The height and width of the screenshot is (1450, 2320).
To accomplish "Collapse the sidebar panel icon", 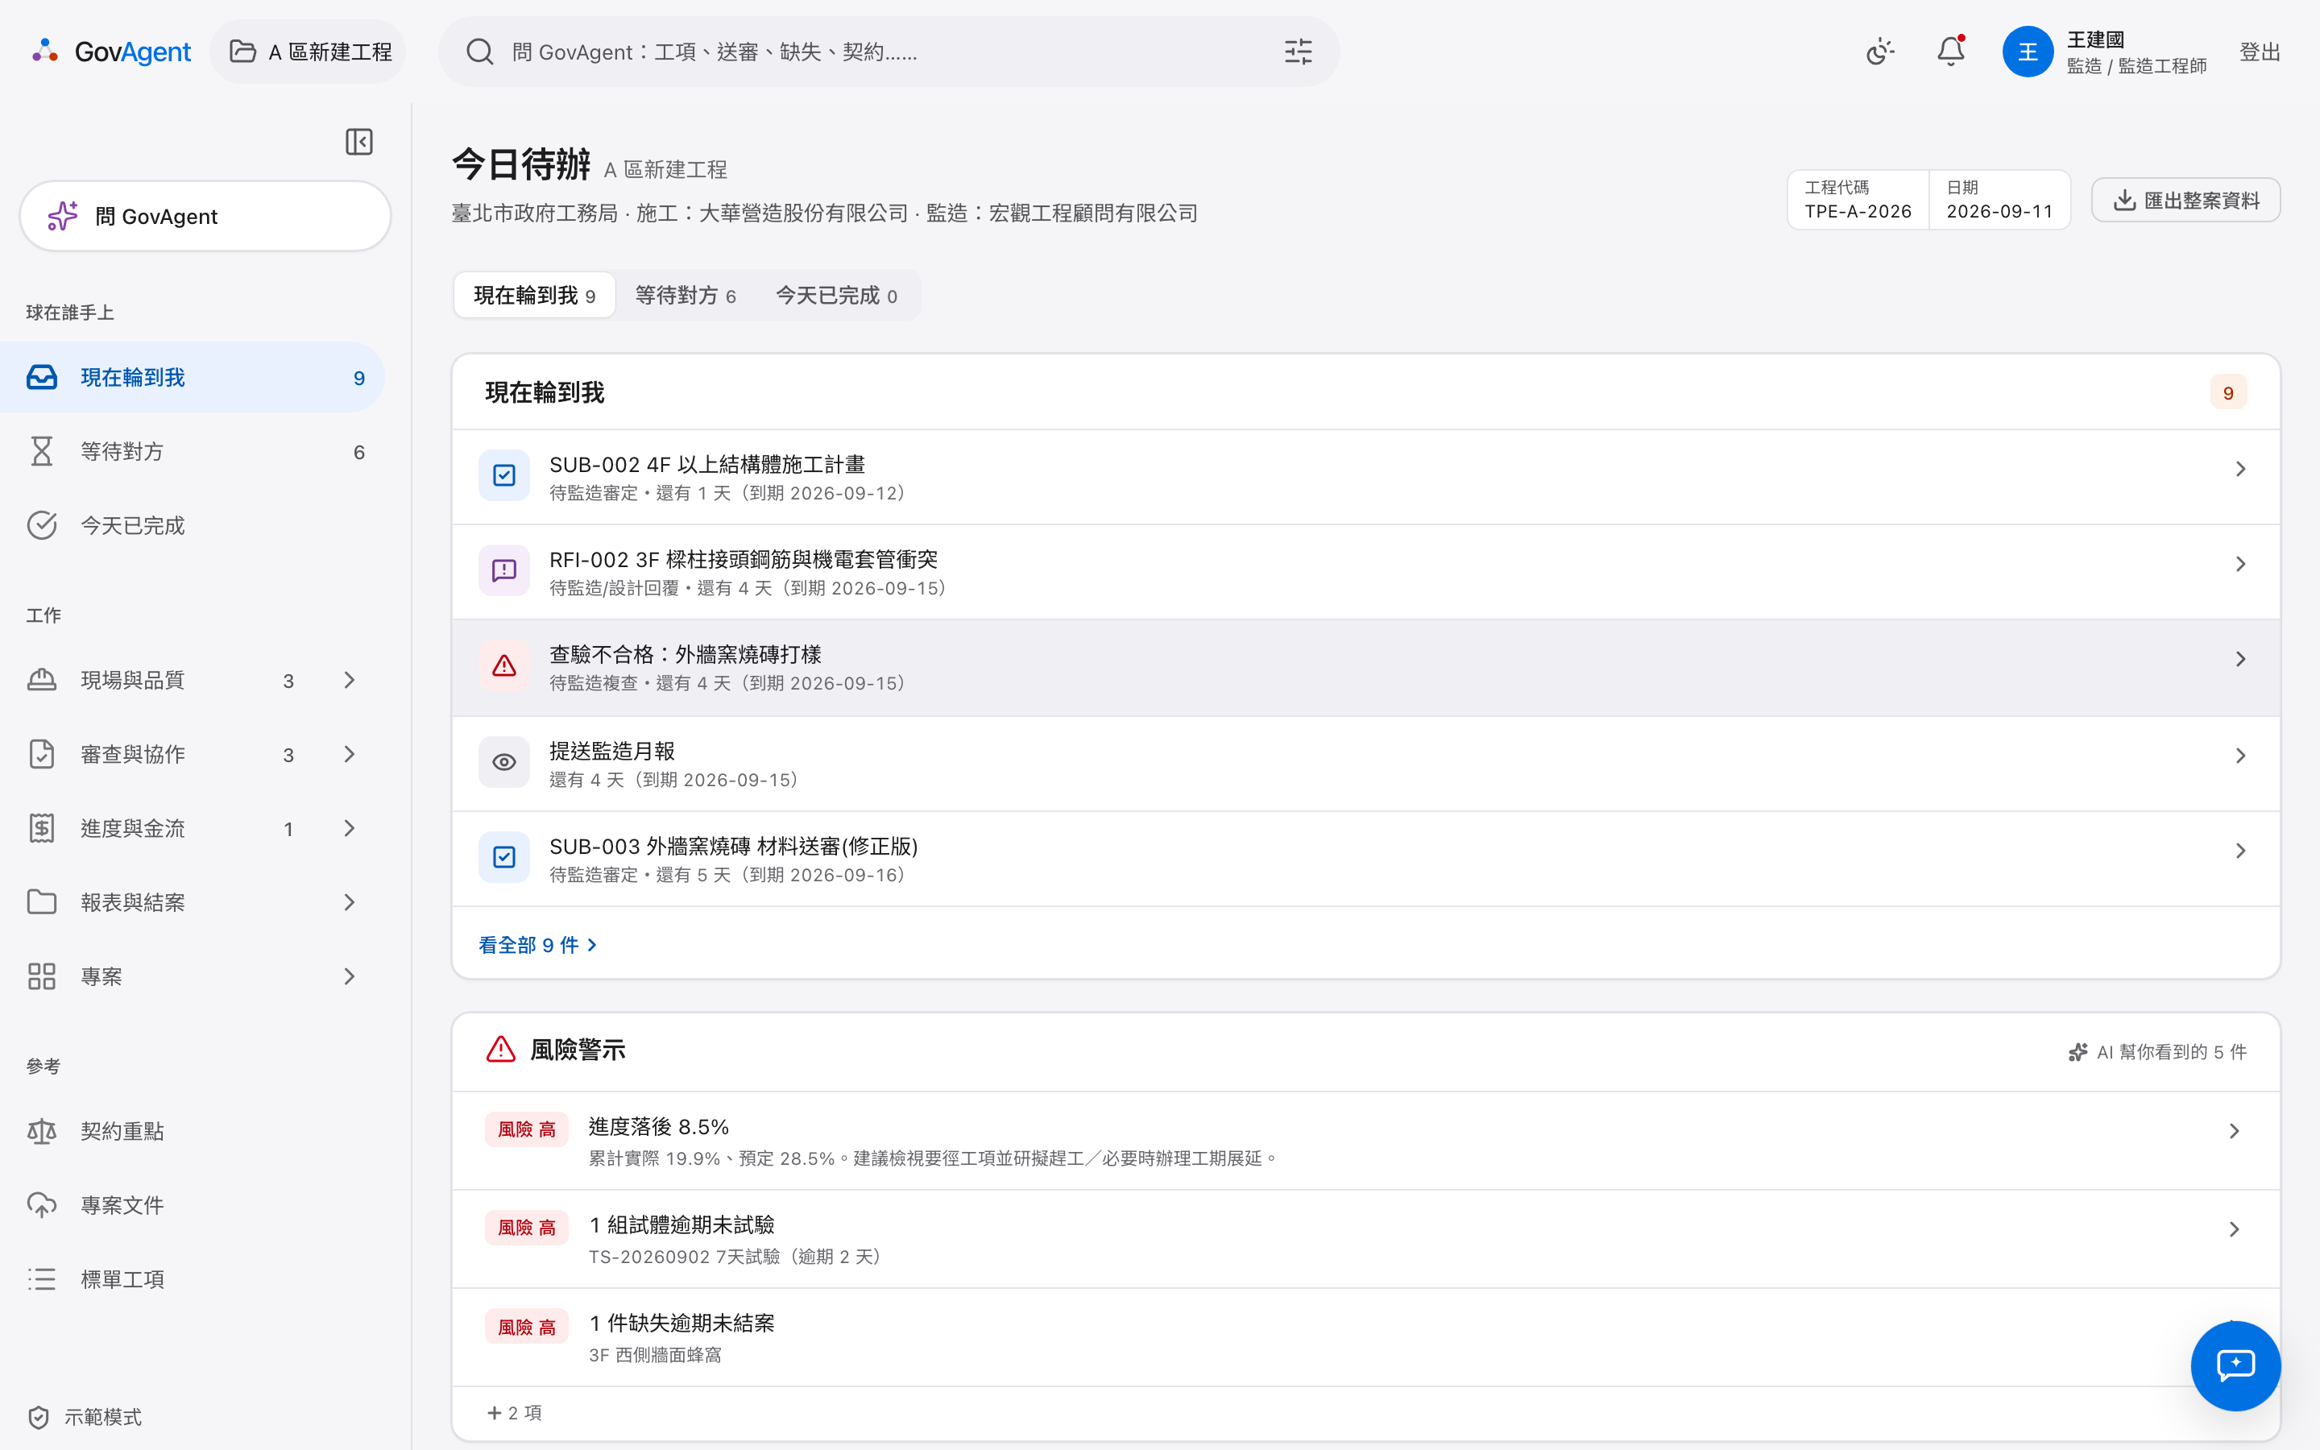I will pyautogui.click(x=358, y=142).
